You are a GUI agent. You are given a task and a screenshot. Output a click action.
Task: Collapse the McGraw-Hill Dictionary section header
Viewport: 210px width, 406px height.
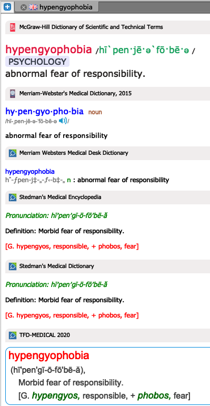click(x=107, y=27)
